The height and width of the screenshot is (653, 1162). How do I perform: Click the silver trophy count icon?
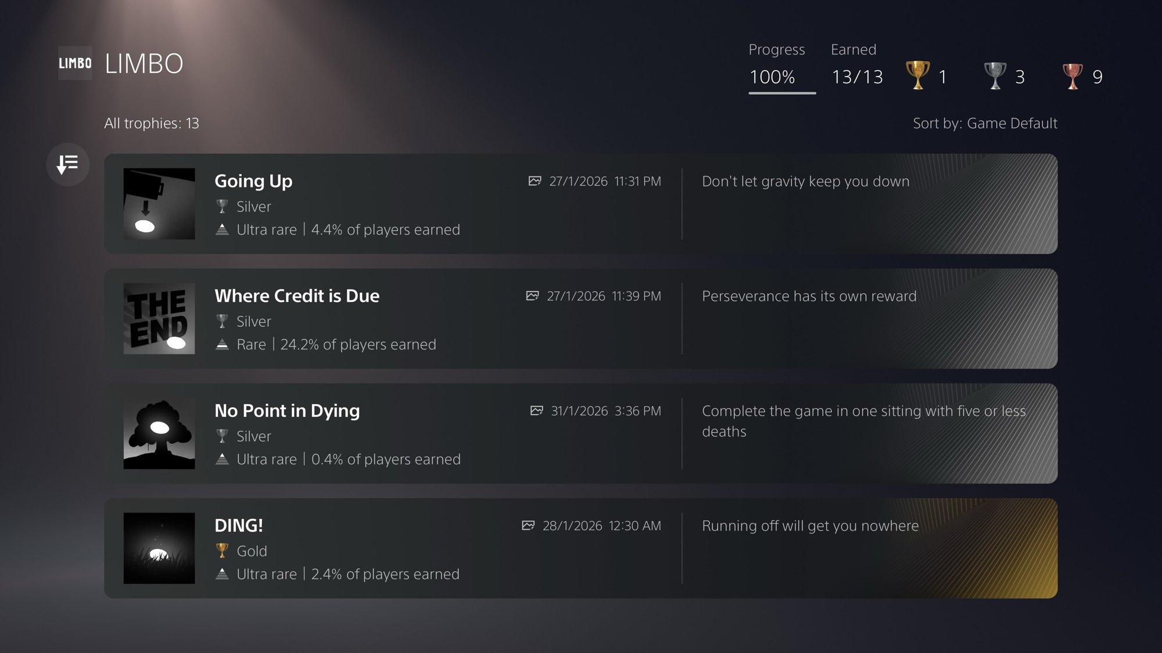995,75
